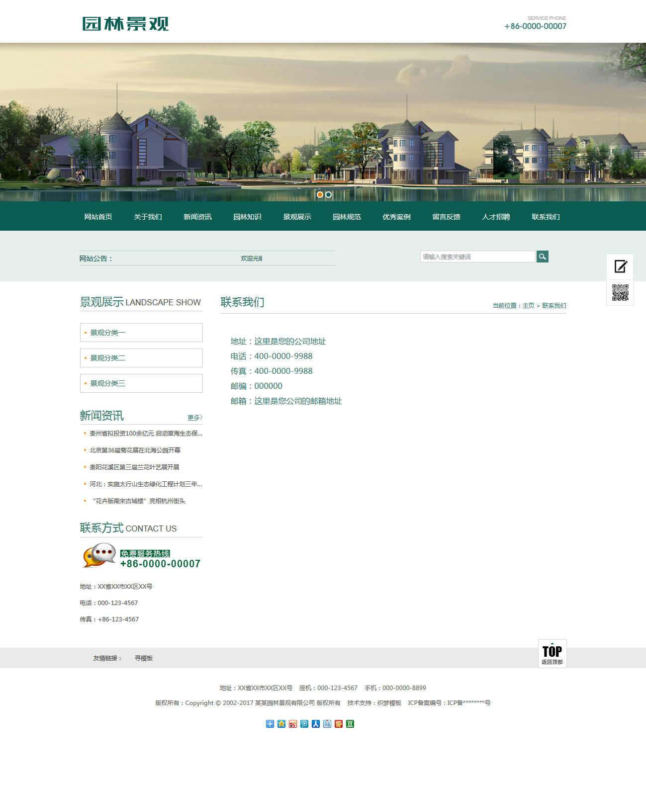Share to Douban green icon

tap(350, 724)
